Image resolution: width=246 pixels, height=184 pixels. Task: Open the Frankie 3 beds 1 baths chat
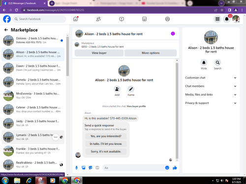[x=33, y=151]
